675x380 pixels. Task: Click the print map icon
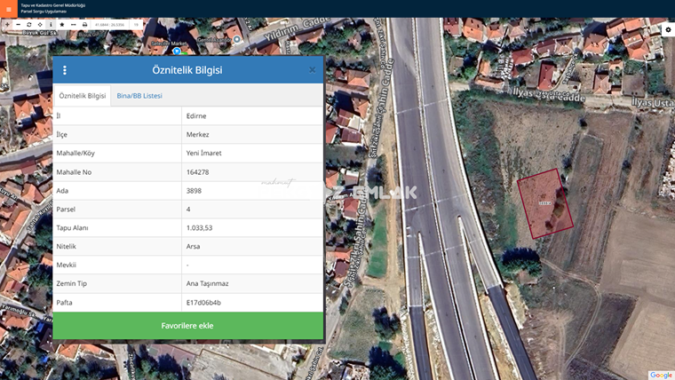84,25
